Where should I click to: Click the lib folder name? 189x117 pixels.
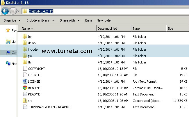(x=29, y=62)
